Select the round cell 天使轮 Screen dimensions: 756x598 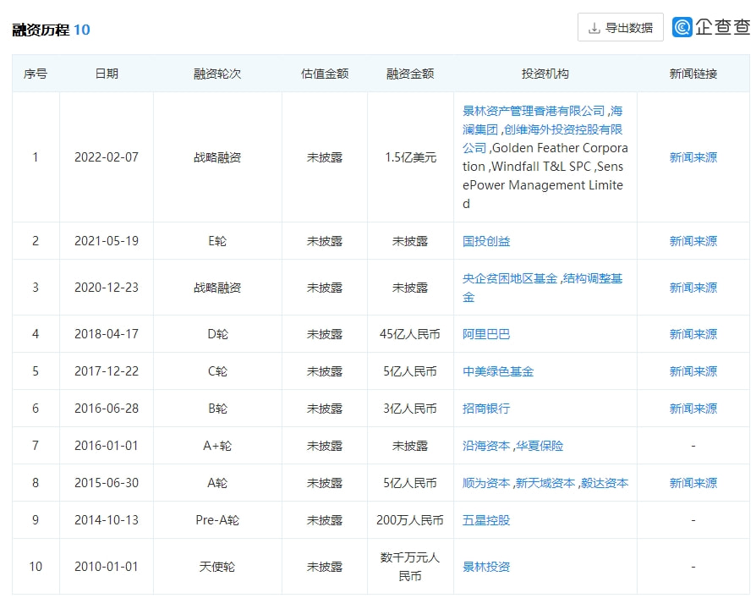pos(217,567)
